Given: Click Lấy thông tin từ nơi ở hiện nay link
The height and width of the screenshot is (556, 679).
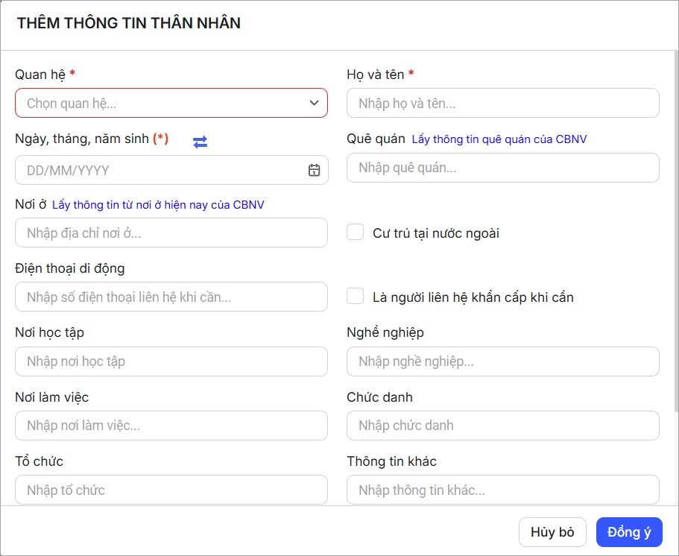Looking at the screenshot, I should pyautogui.click(x=158, y=204).
